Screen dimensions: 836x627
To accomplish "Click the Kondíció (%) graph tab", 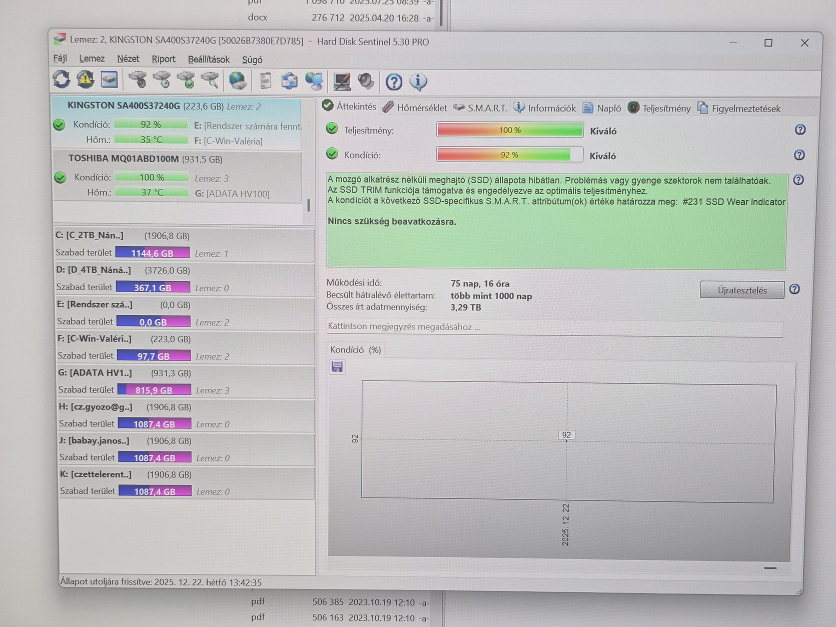I will [355, 349].
